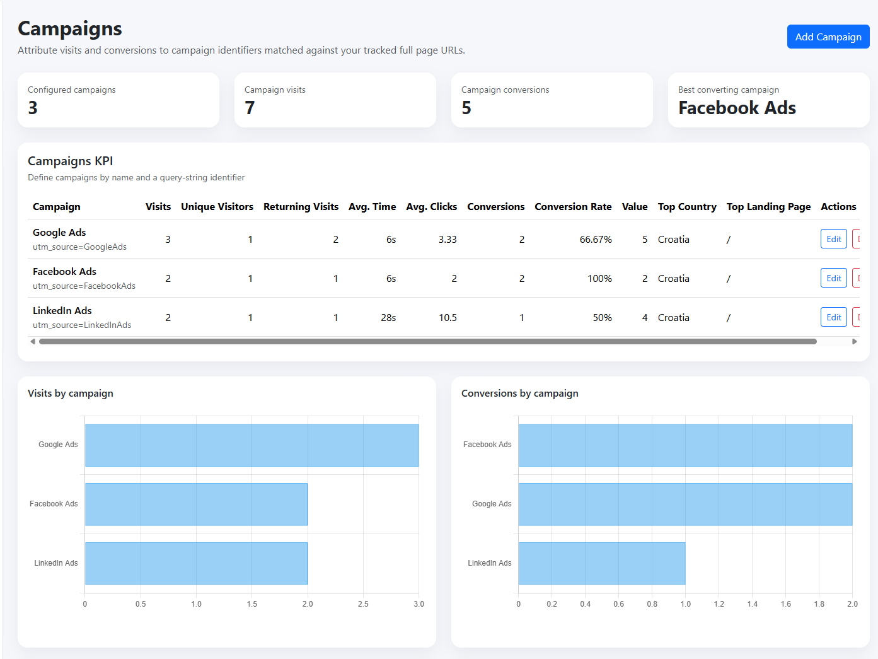Click the Best converting campaign card
878x659 pixels.
click(x=768, y=100)
